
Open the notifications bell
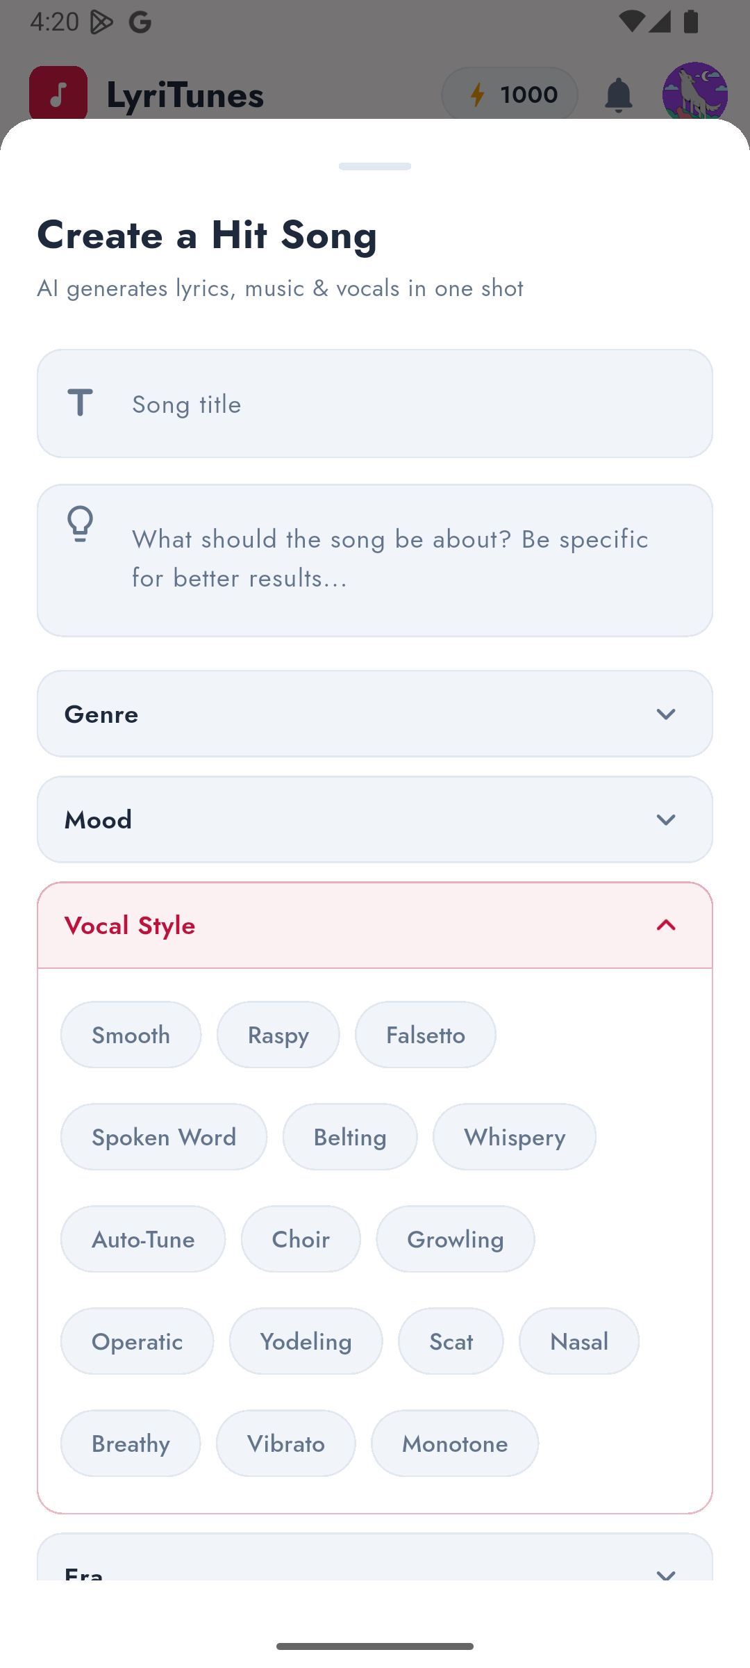[x=618, y=95]
